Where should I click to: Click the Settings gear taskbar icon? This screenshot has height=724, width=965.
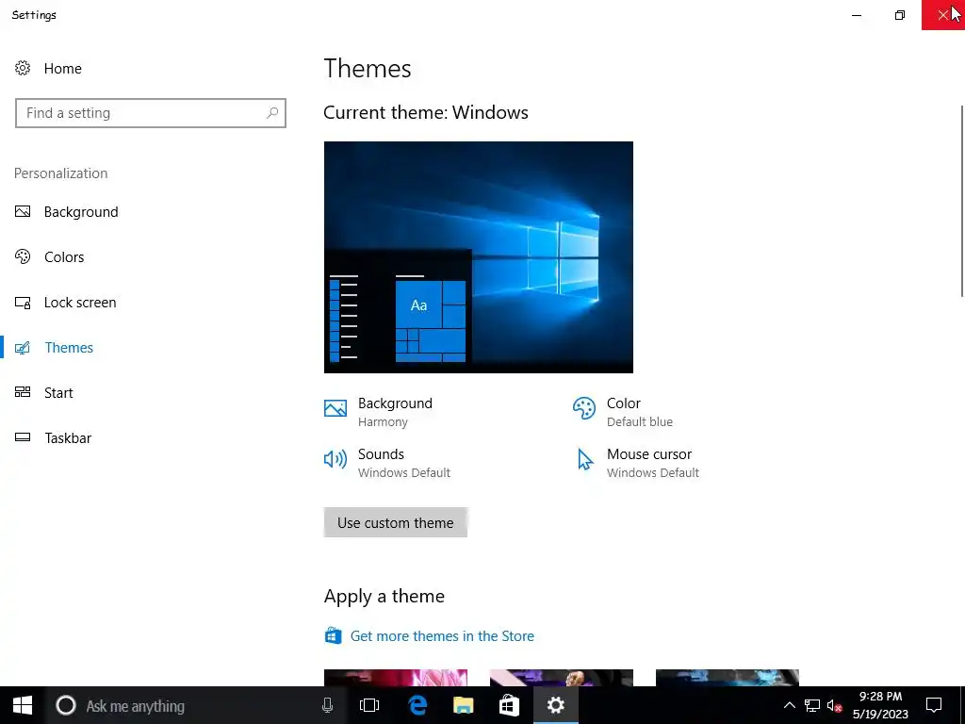pos(556,705)
